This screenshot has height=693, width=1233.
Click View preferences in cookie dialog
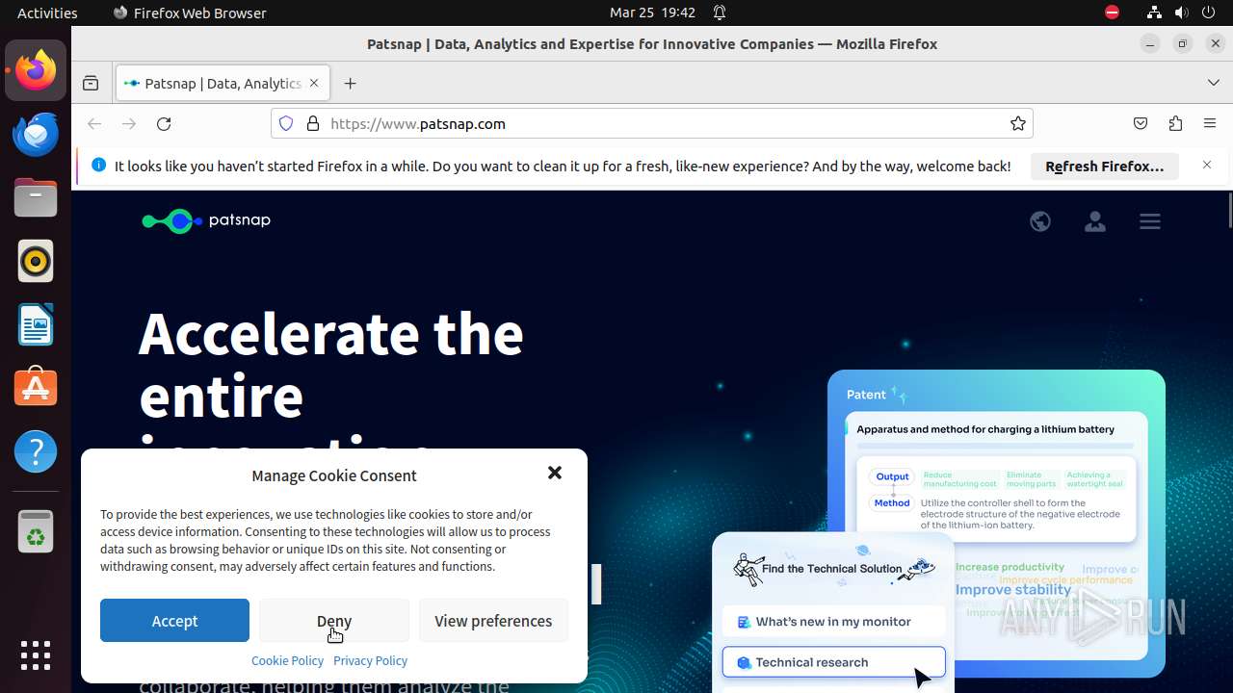coord(493,621)
